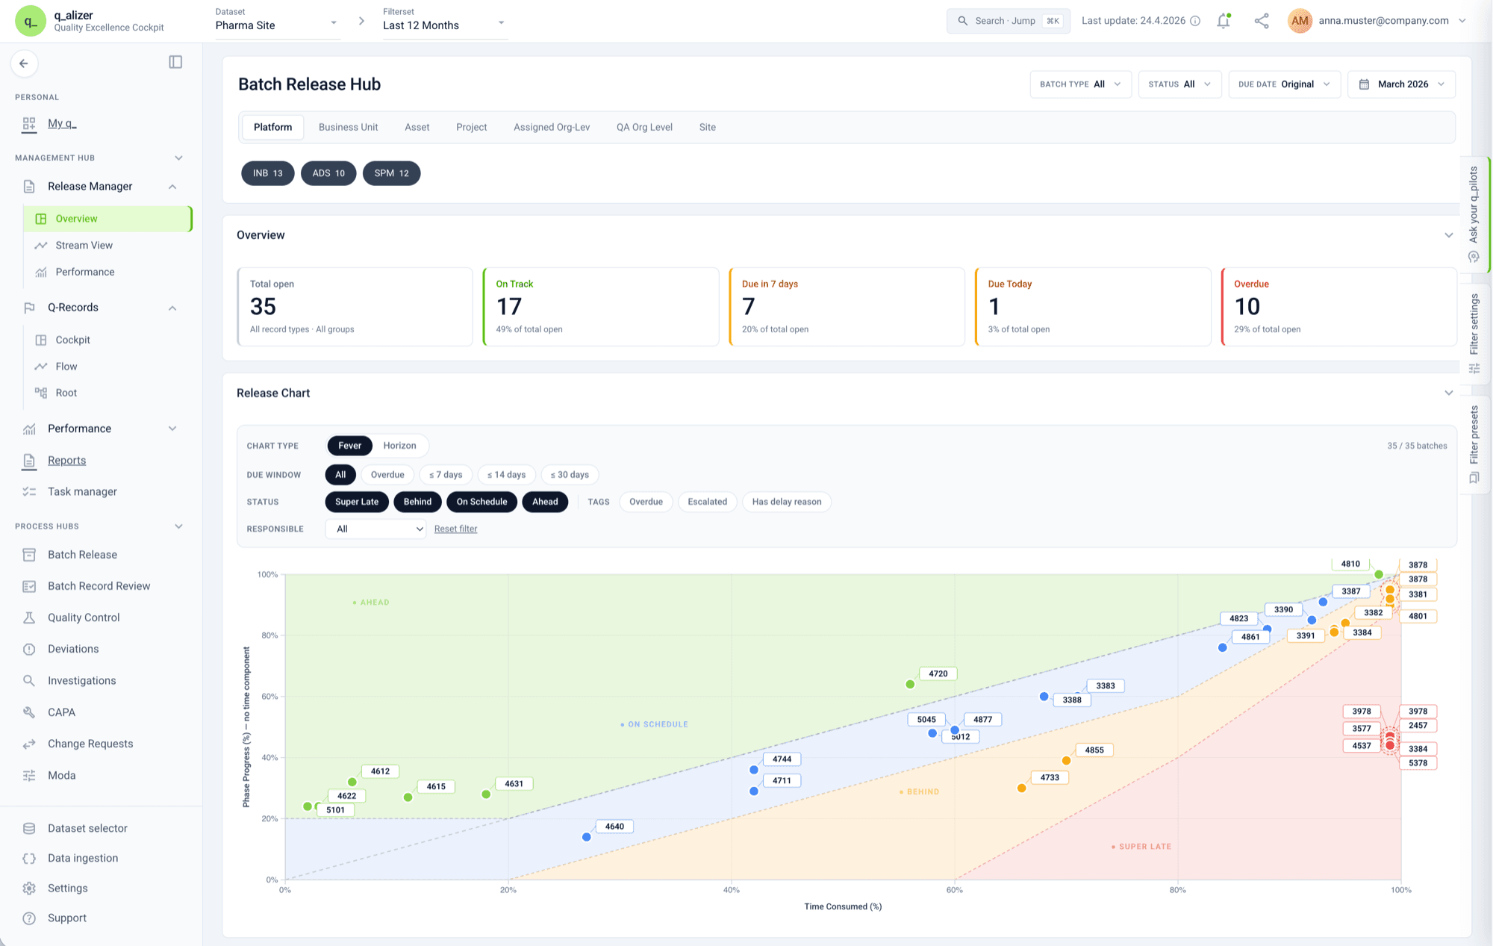The height and width of the screenshot is (946, 1493).
Task: Click the Batch Release archive icon
Action: 29,555
